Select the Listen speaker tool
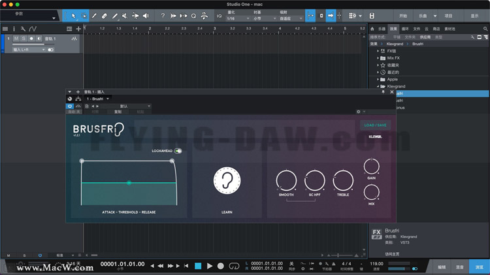 [146, 16]
